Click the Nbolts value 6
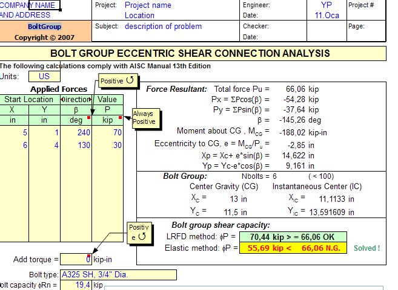Image resolution: width=398 pixels, height=290 pixels. (274, 176)
